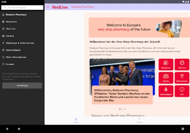Click the Nachhaltigkeit tree tile
The width and height of the screenshot is (190, 133).
[166, 91]
